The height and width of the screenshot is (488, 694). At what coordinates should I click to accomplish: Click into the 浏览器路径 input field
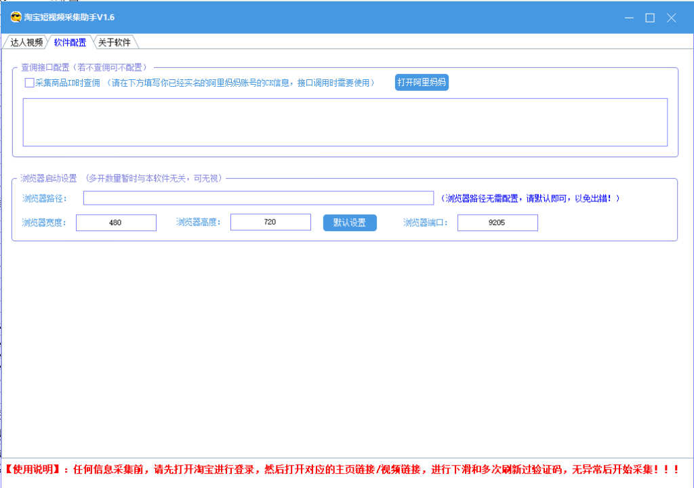[258, 198]
